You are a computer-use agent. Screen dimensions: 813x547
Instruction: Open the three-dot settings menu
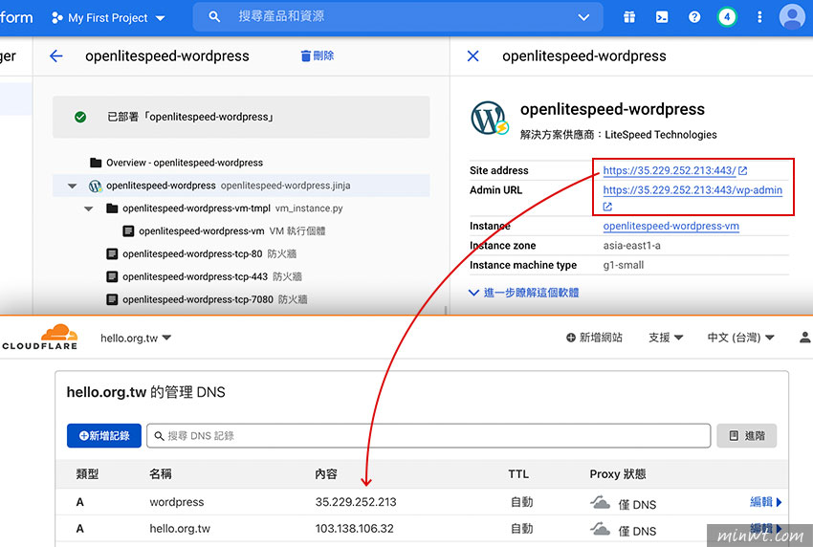(759, 17)
